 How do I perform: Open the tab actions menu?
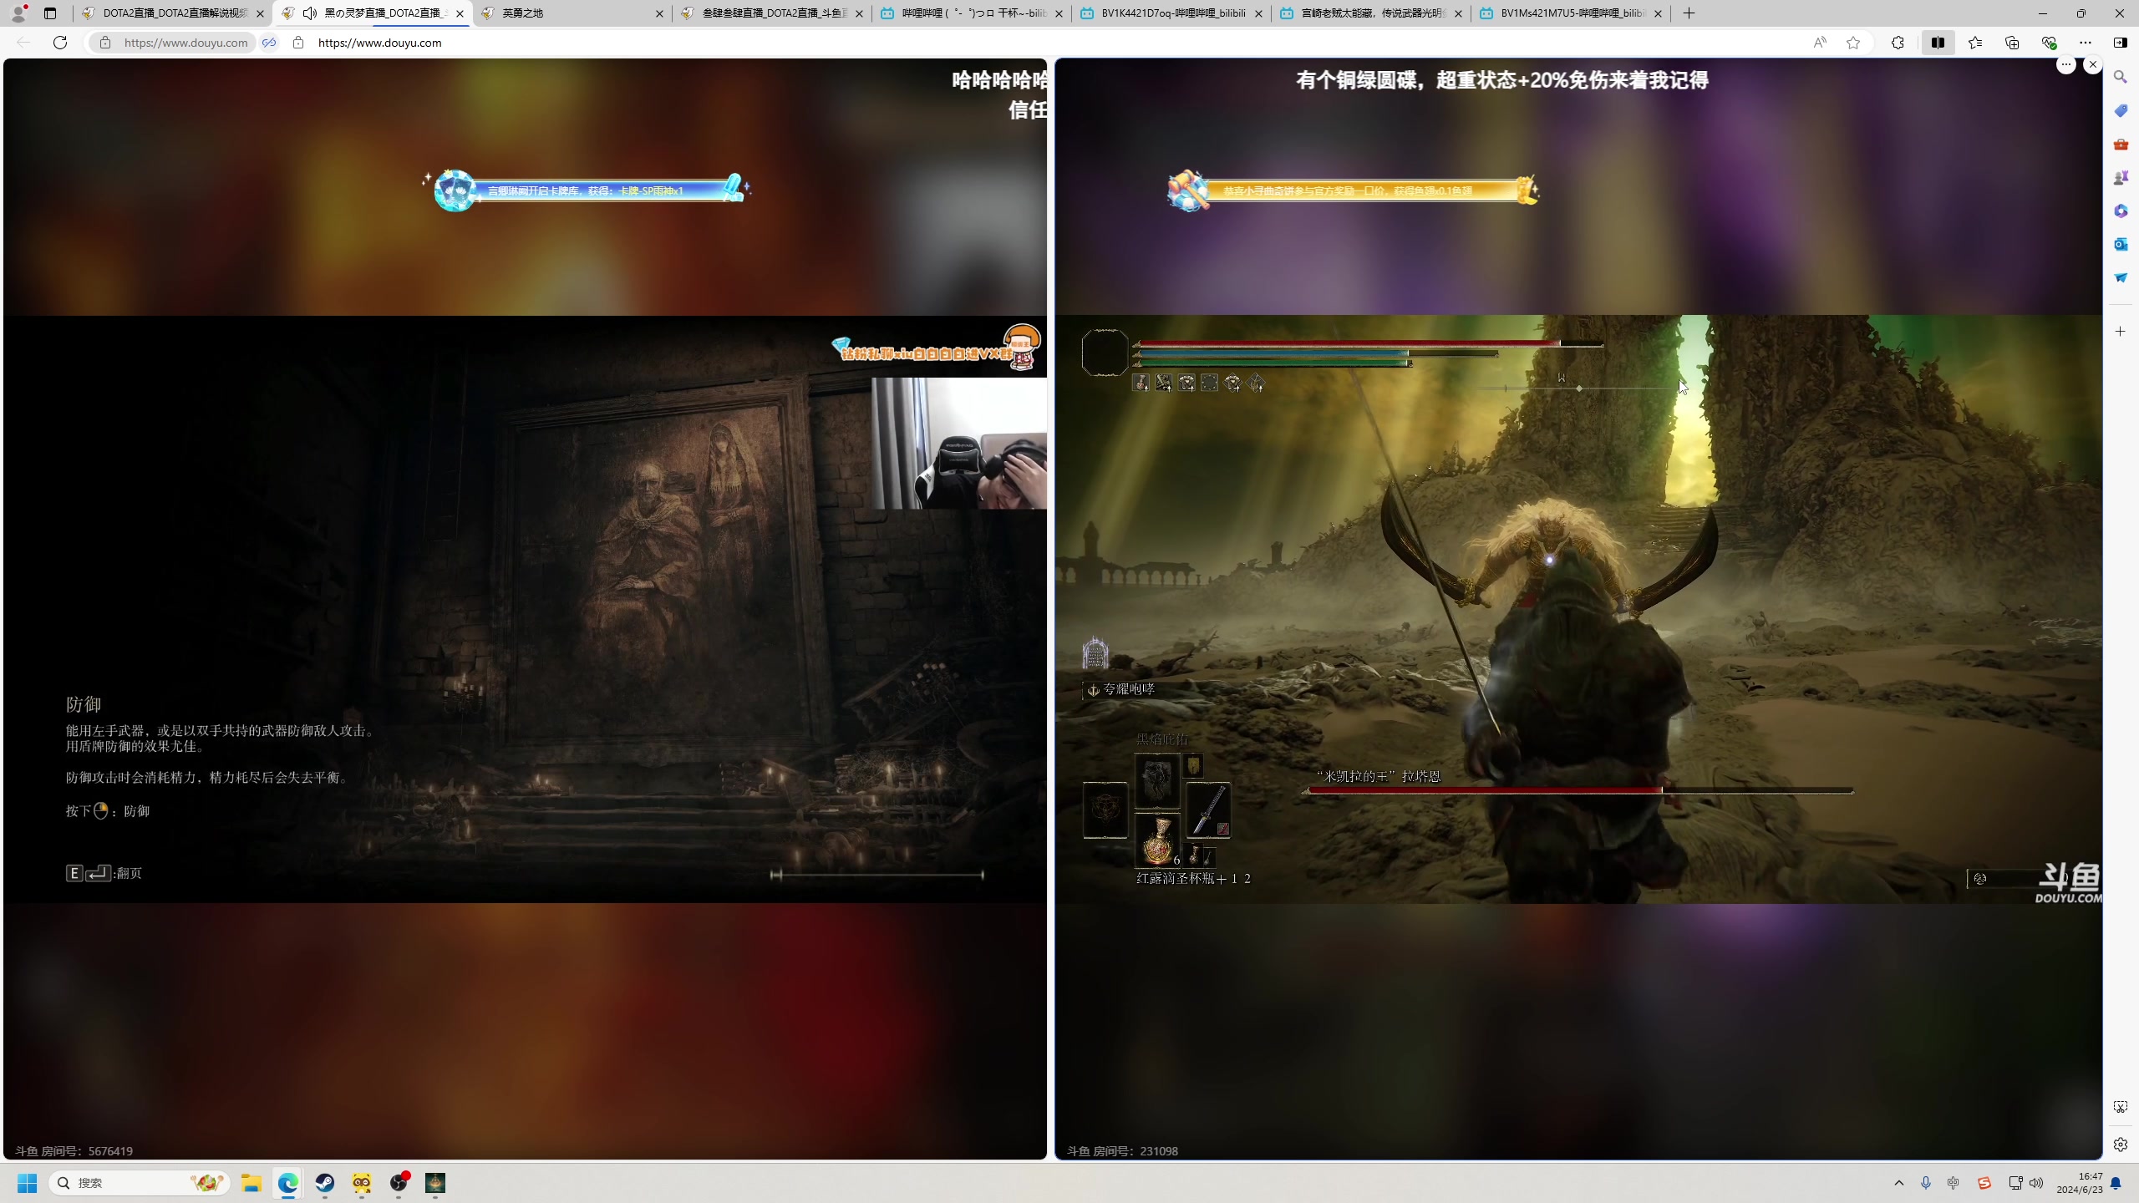[50, 13]
